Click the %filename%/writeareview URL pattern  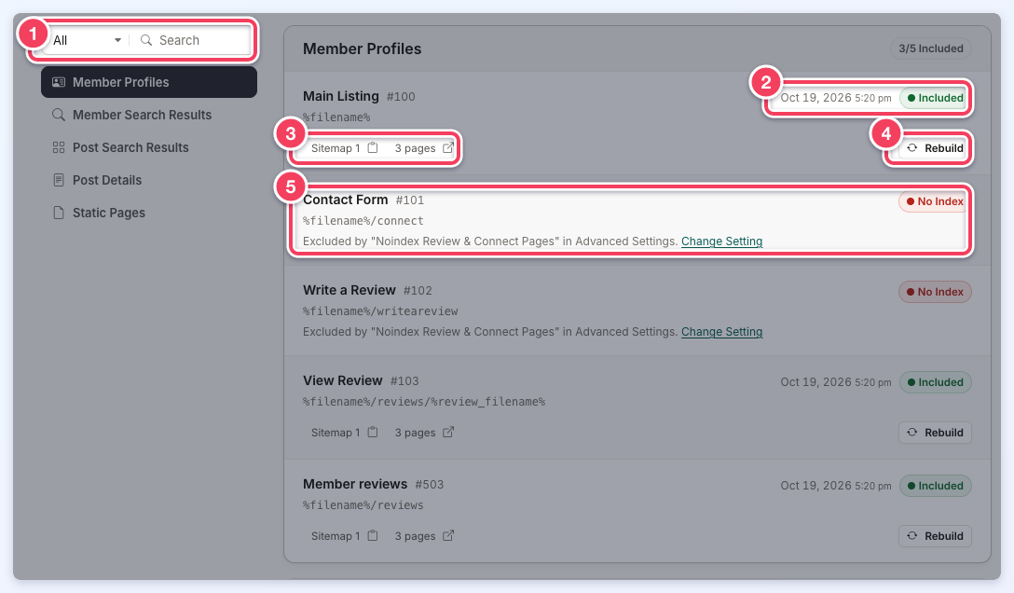click(380, 311)
